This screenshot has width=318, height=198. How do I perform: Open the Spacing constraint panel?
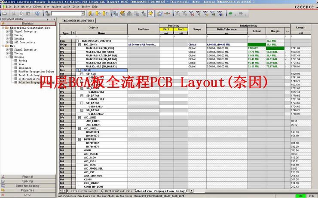point(28,181)
